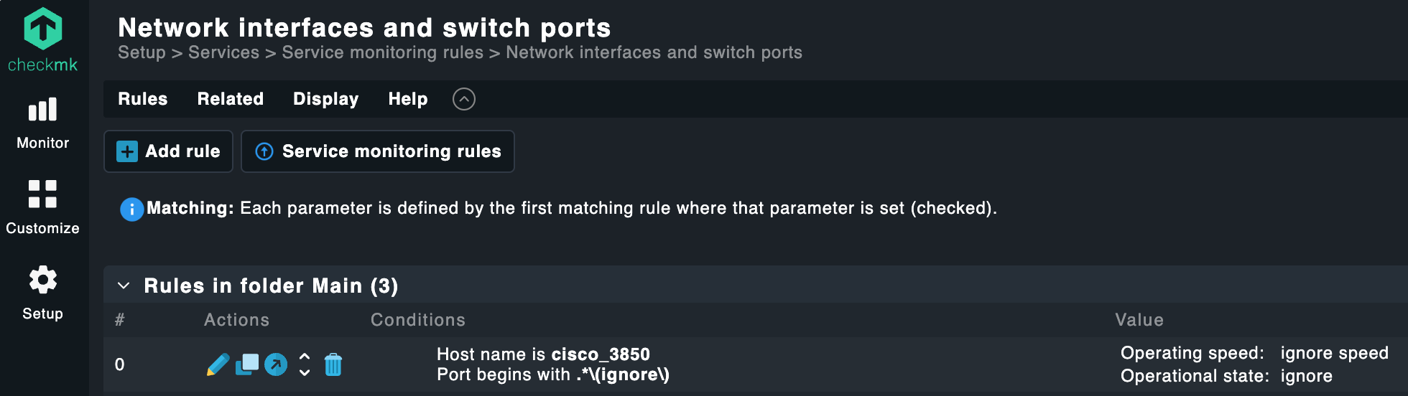Screen dimensions: 1408x396
Task: Toggle the menu bar collapse chevron
Action: coord(464,99)
